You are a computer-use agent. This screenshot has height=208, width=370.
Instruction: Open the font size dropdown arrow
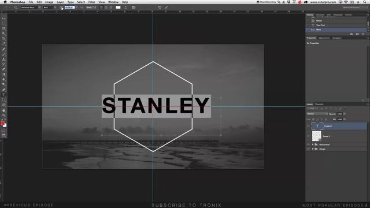tap(76, 8)
